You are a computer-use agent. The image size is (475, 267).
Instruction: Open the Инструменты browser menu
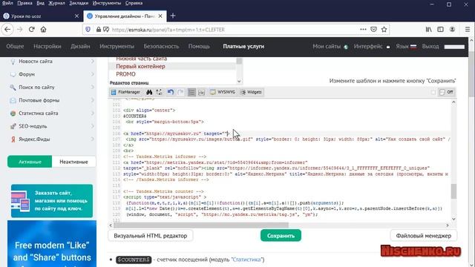107,3
